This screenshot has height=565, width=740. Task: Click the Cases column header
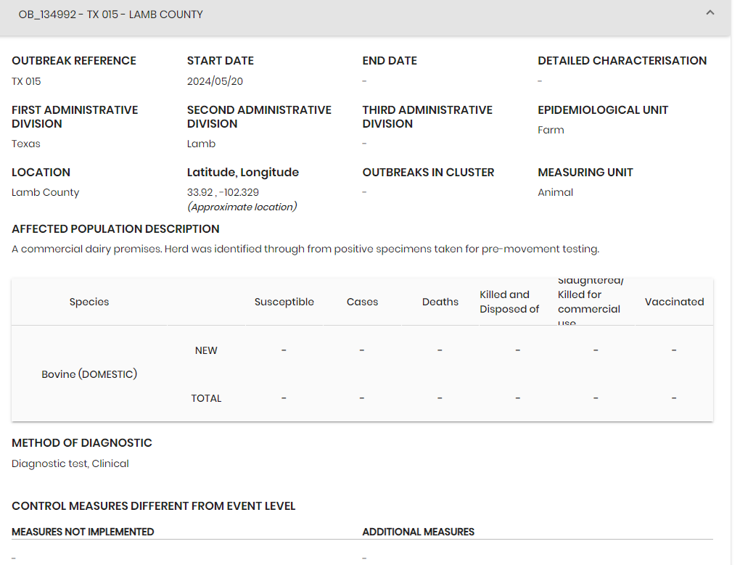(x=363, y=302)
